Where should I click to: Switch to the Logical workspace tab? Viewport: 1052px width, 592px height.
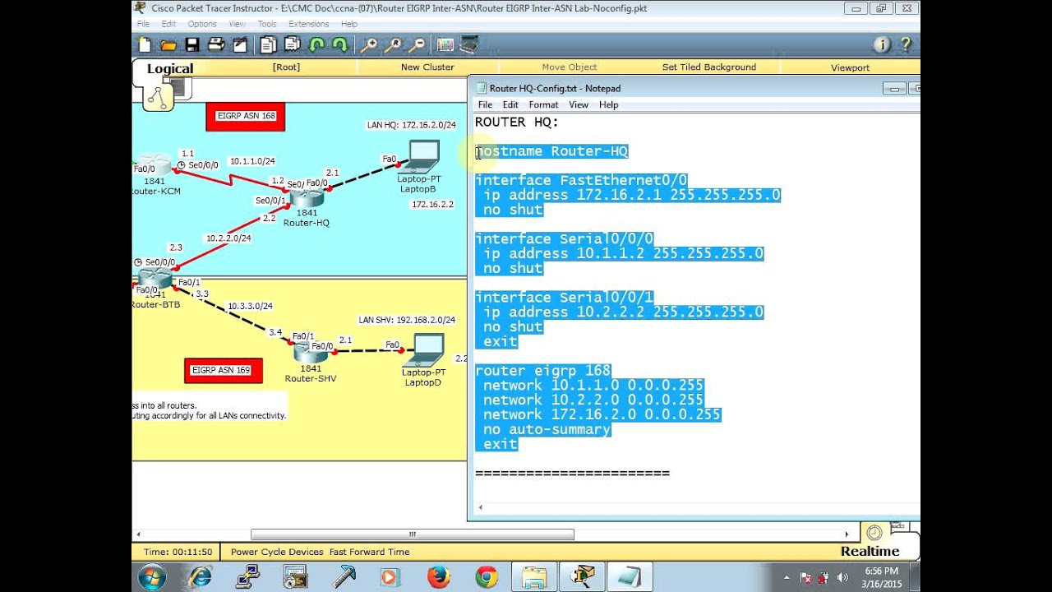[170, 69]
